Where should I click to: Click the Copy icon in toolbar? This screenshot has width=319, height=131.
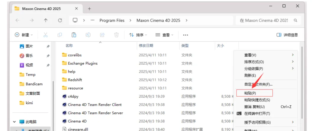point(60,35)
